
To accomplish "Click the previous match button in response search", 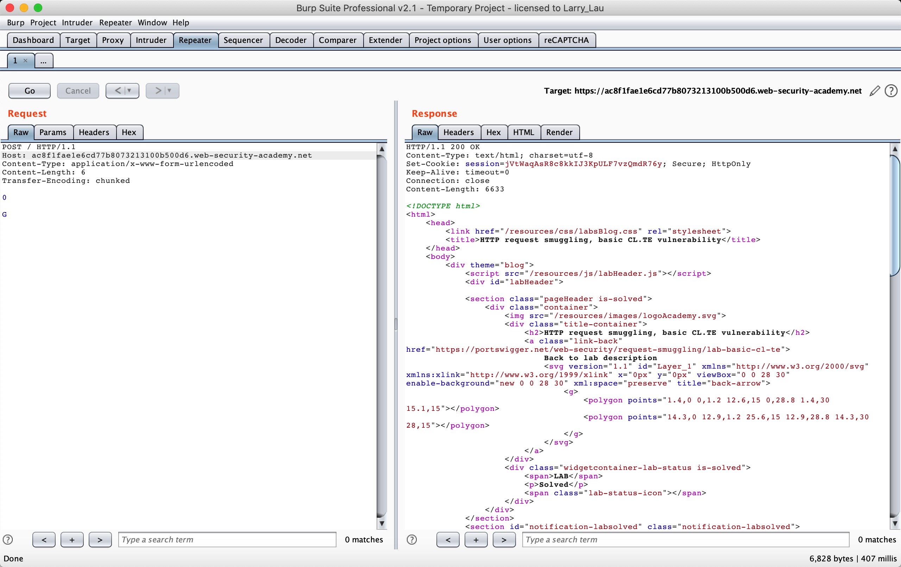I will (x=448, y=539).
